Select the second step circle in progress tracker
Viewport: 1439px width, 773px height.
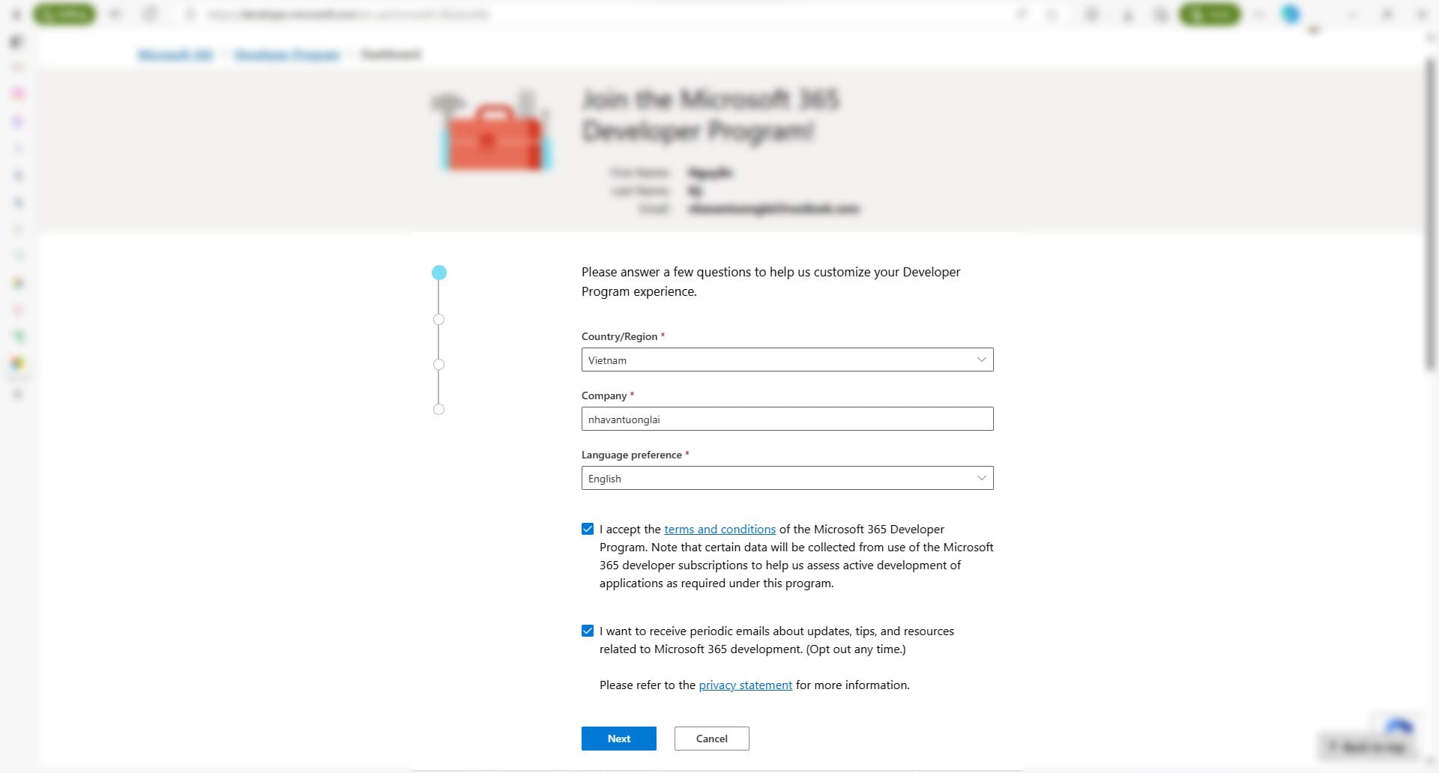point(439,320)
